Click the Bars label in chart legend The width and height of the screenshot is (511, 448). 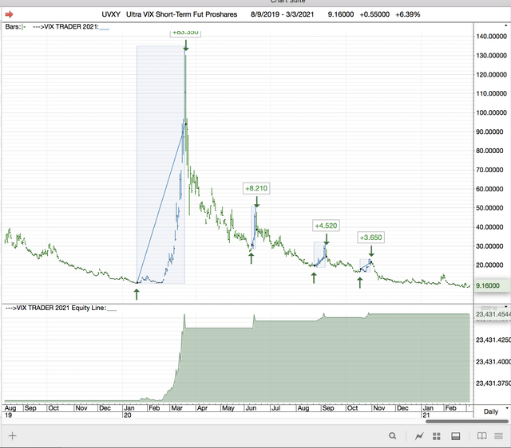tap(13, 26)
